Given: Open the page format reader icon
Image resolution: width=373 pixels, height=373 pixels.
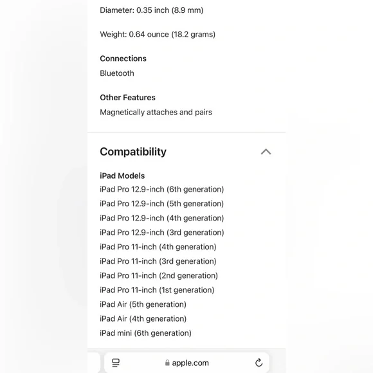Looking at the screenshot, I should [116, 363].
